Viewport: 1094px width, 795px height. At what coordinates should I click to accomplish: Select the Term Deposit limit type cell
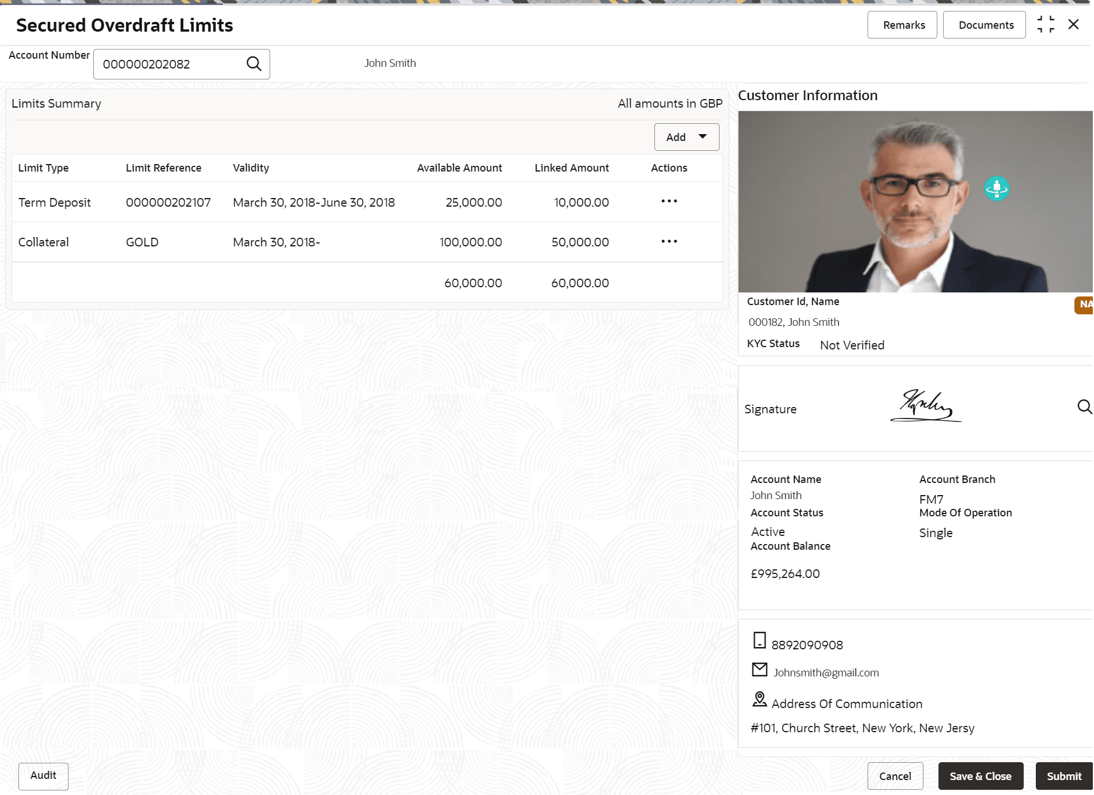point(55,203)
